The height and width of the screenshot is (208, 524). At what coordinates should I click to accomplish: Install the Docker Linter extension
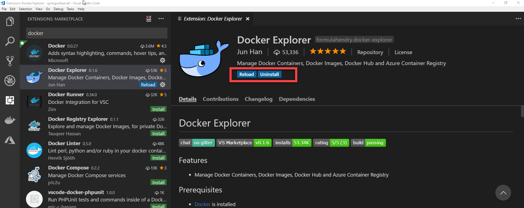coord(158,158)
